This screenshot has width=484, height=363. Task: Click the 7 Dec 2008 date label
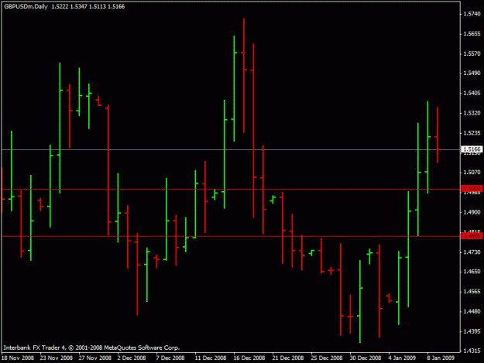point(170,358)
